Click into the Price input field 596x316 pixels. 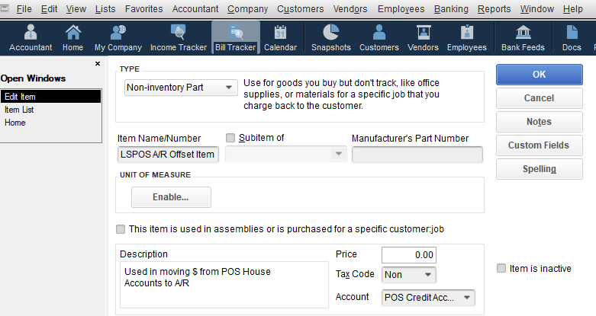[x=408, y=255]
